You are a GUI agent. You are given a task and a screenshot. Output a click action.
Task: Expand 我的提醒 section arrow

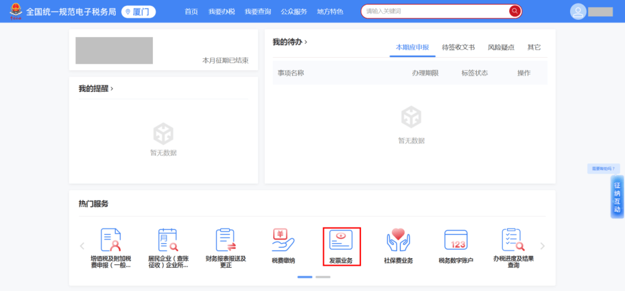coord(112,88)
